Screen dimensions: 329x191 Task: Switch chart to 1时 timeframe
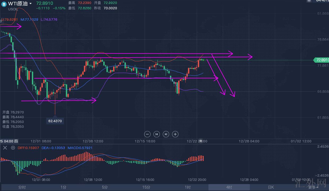click(x=188, y=187)
